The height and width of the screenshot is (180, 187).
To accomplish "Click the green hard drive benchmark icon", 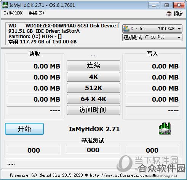I will pyautogui.click(x=165, y=129).
